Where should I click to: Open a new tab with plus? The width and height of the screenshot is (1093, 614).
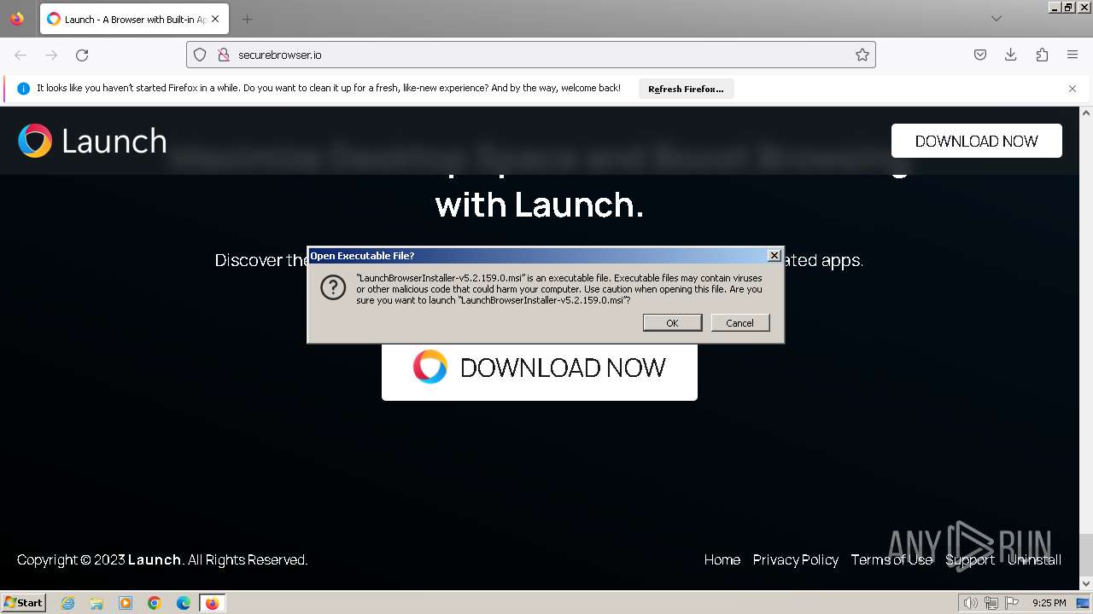(247, 19)
